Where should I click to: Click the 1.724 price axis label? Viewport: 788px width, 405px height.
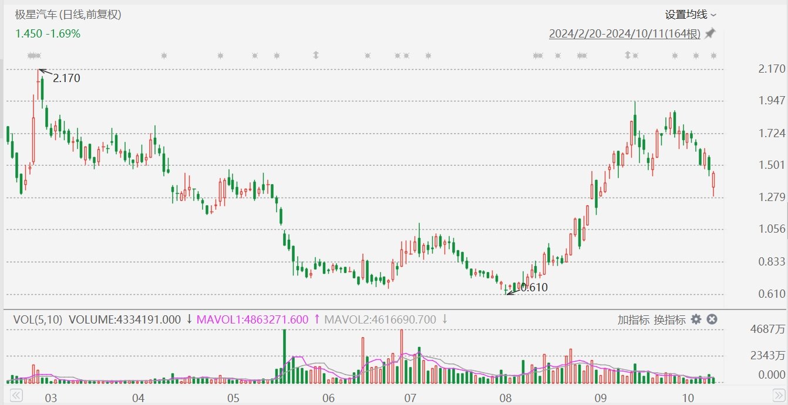tap(772, 133)
